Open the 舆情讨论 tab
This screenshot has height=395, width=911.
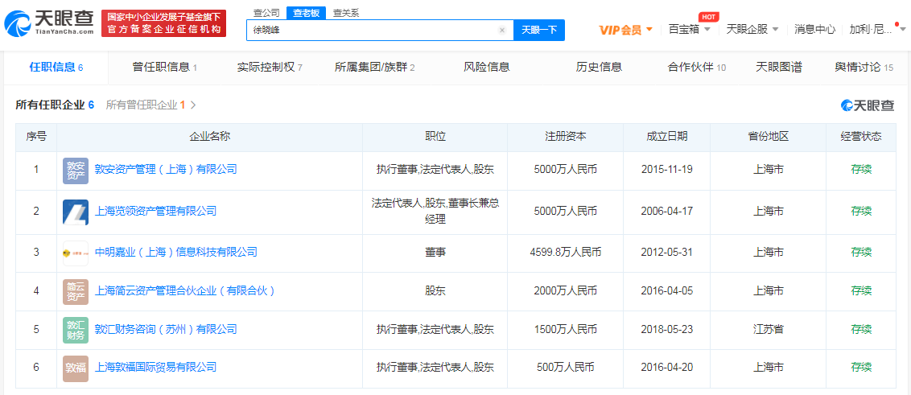point(864,68)
